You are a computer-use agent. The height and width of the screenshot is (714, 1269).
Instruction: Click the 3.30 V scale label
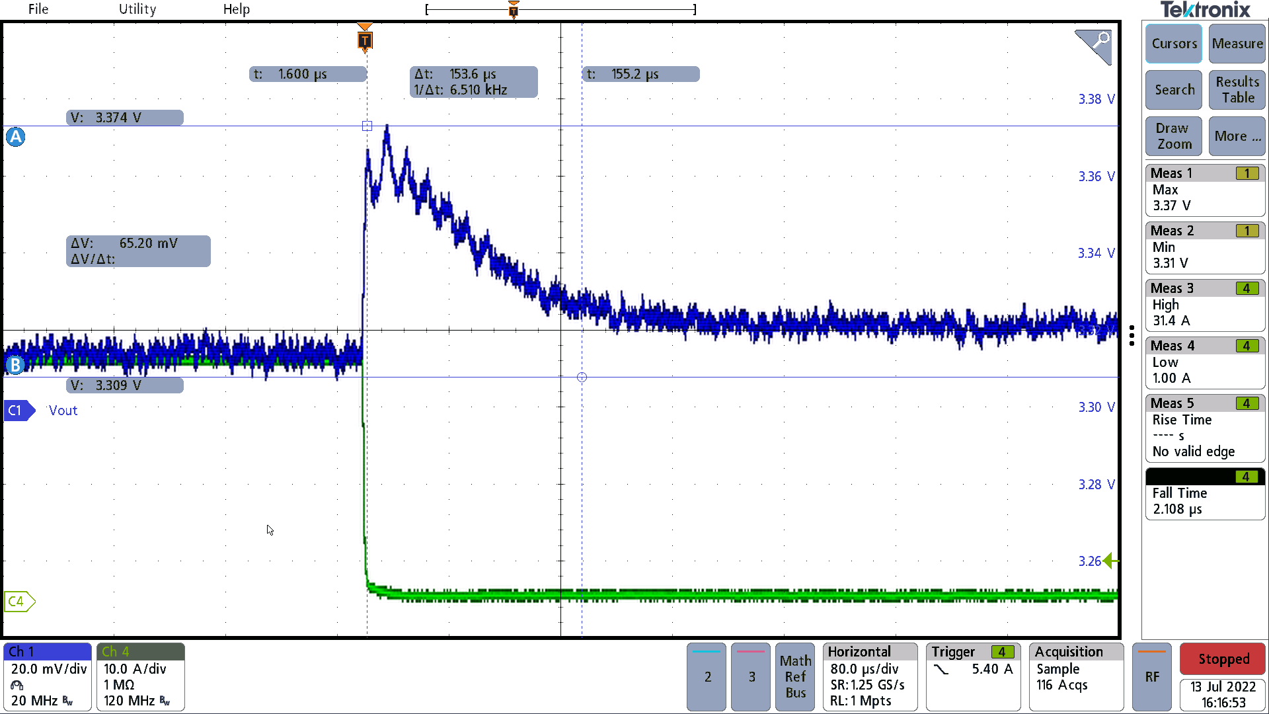point(1096,407)
